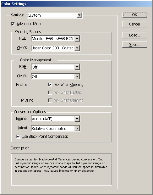
Task: Expand the Intent dropdown arrow
Action: click(77, 128)
